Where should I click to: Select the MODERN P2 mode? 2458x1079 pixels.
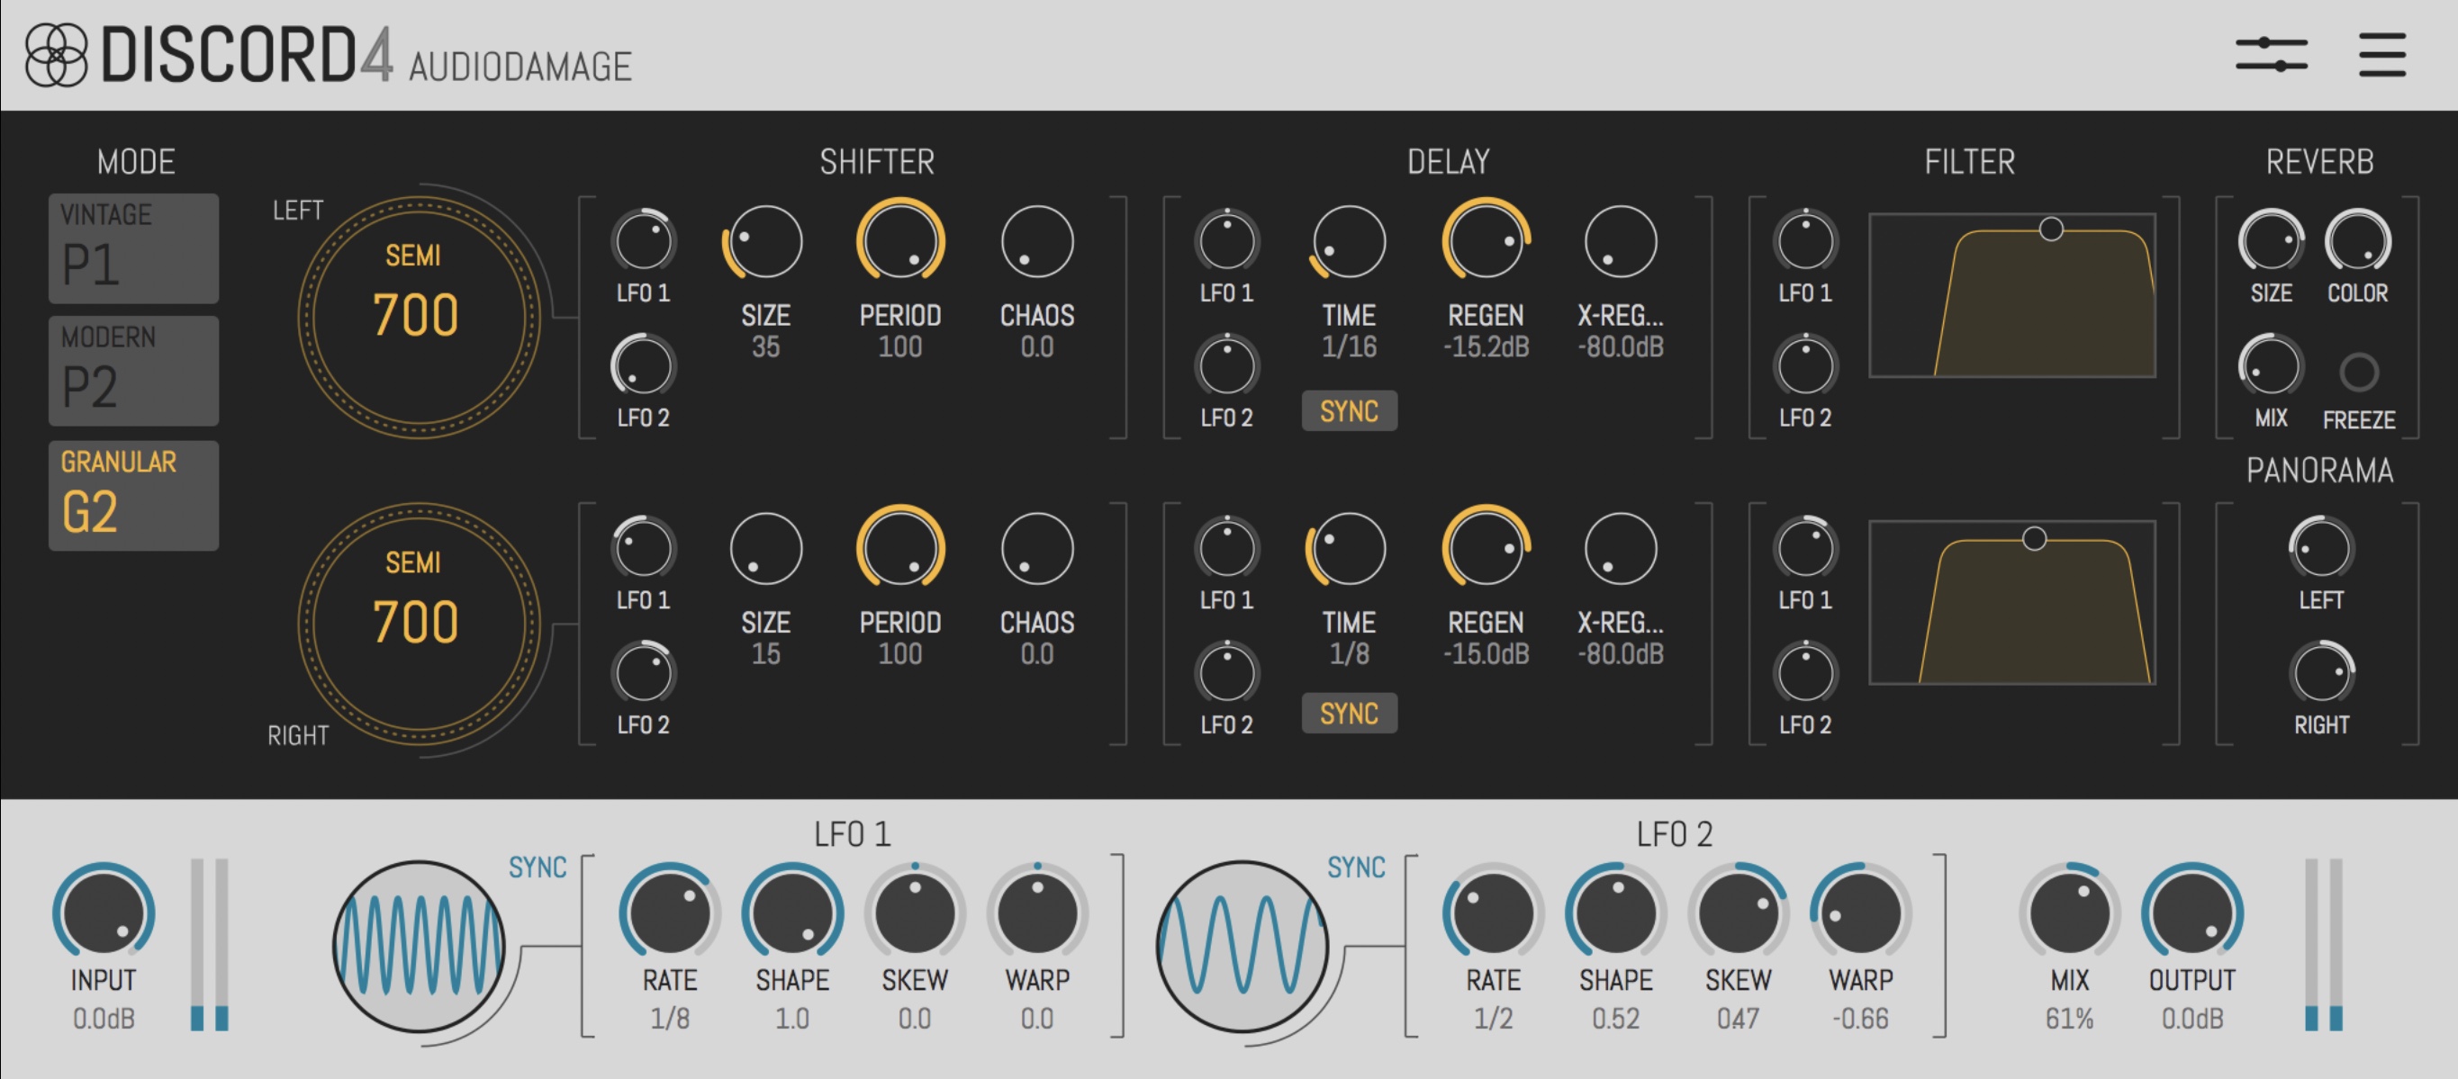coord(133,371)
